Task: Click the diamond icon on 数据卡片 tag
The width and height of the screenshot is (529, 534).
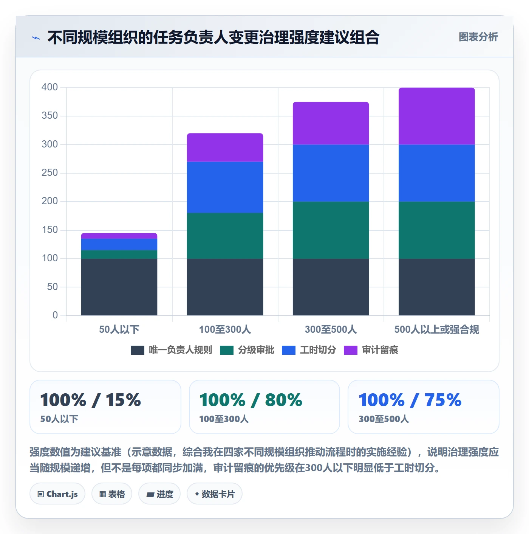Action: click(197, 494)
